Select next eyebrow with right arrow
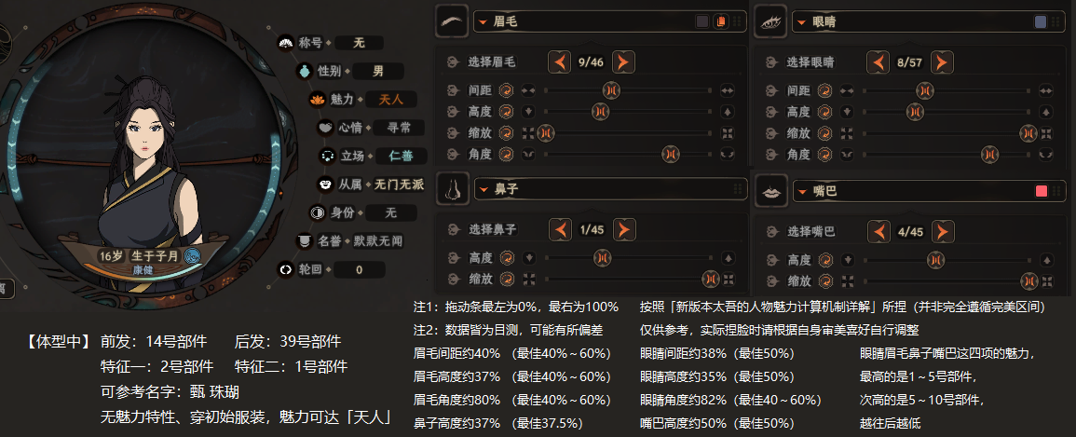This screenshot has height=437, width=1076. [623, 62]
